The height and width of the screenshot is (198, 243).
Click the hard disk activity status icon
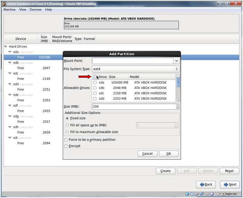(x=187, y=194)
